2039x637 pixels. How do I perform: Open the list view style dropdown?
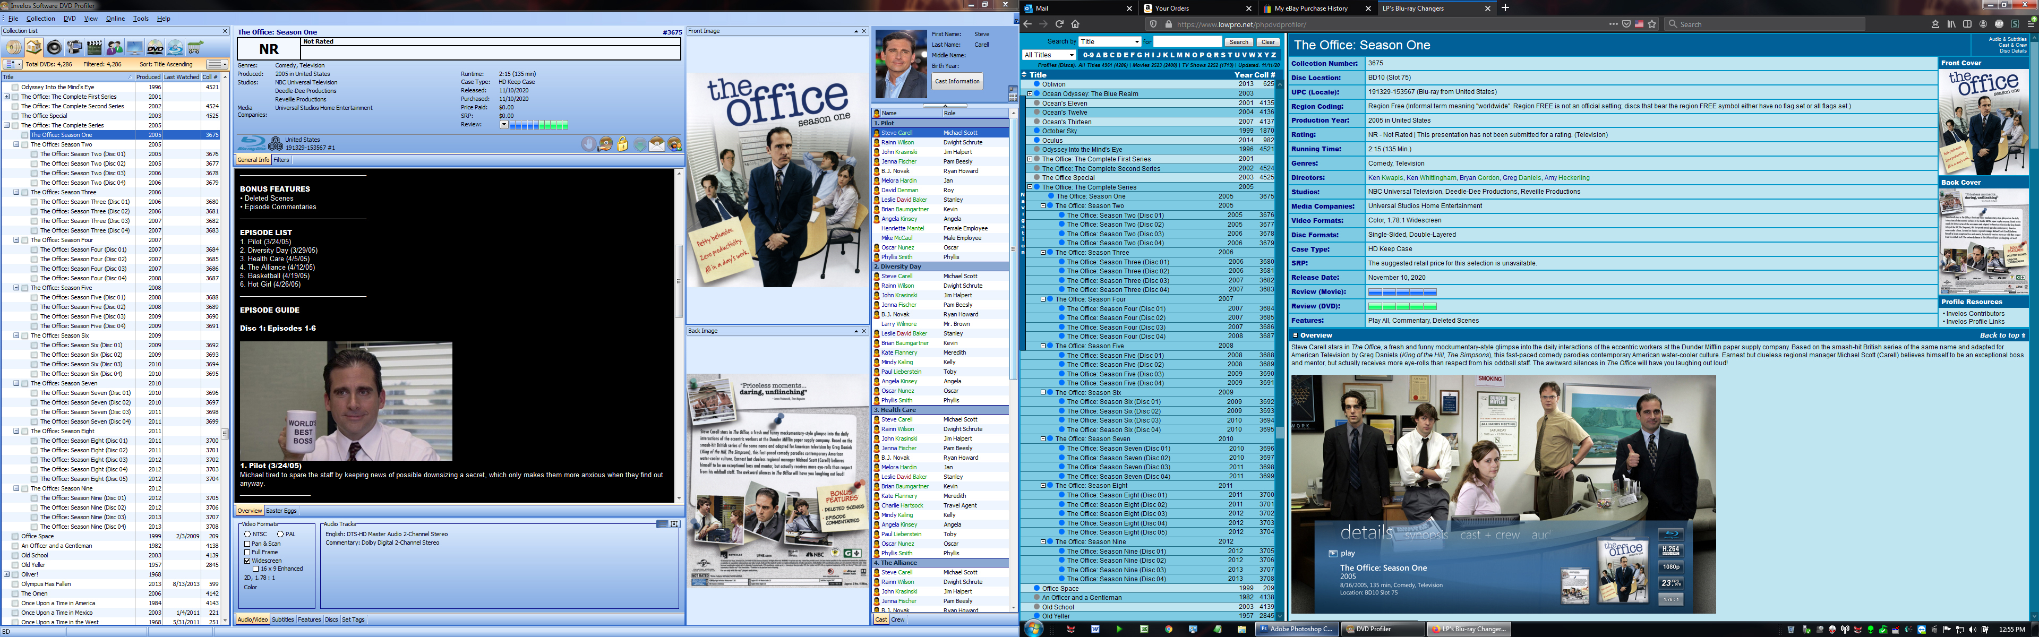tap(217, 64)
